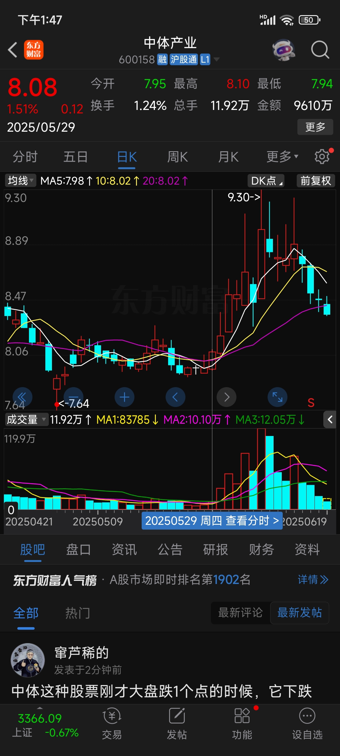Tap the red S sell marker

pos(311,403)
